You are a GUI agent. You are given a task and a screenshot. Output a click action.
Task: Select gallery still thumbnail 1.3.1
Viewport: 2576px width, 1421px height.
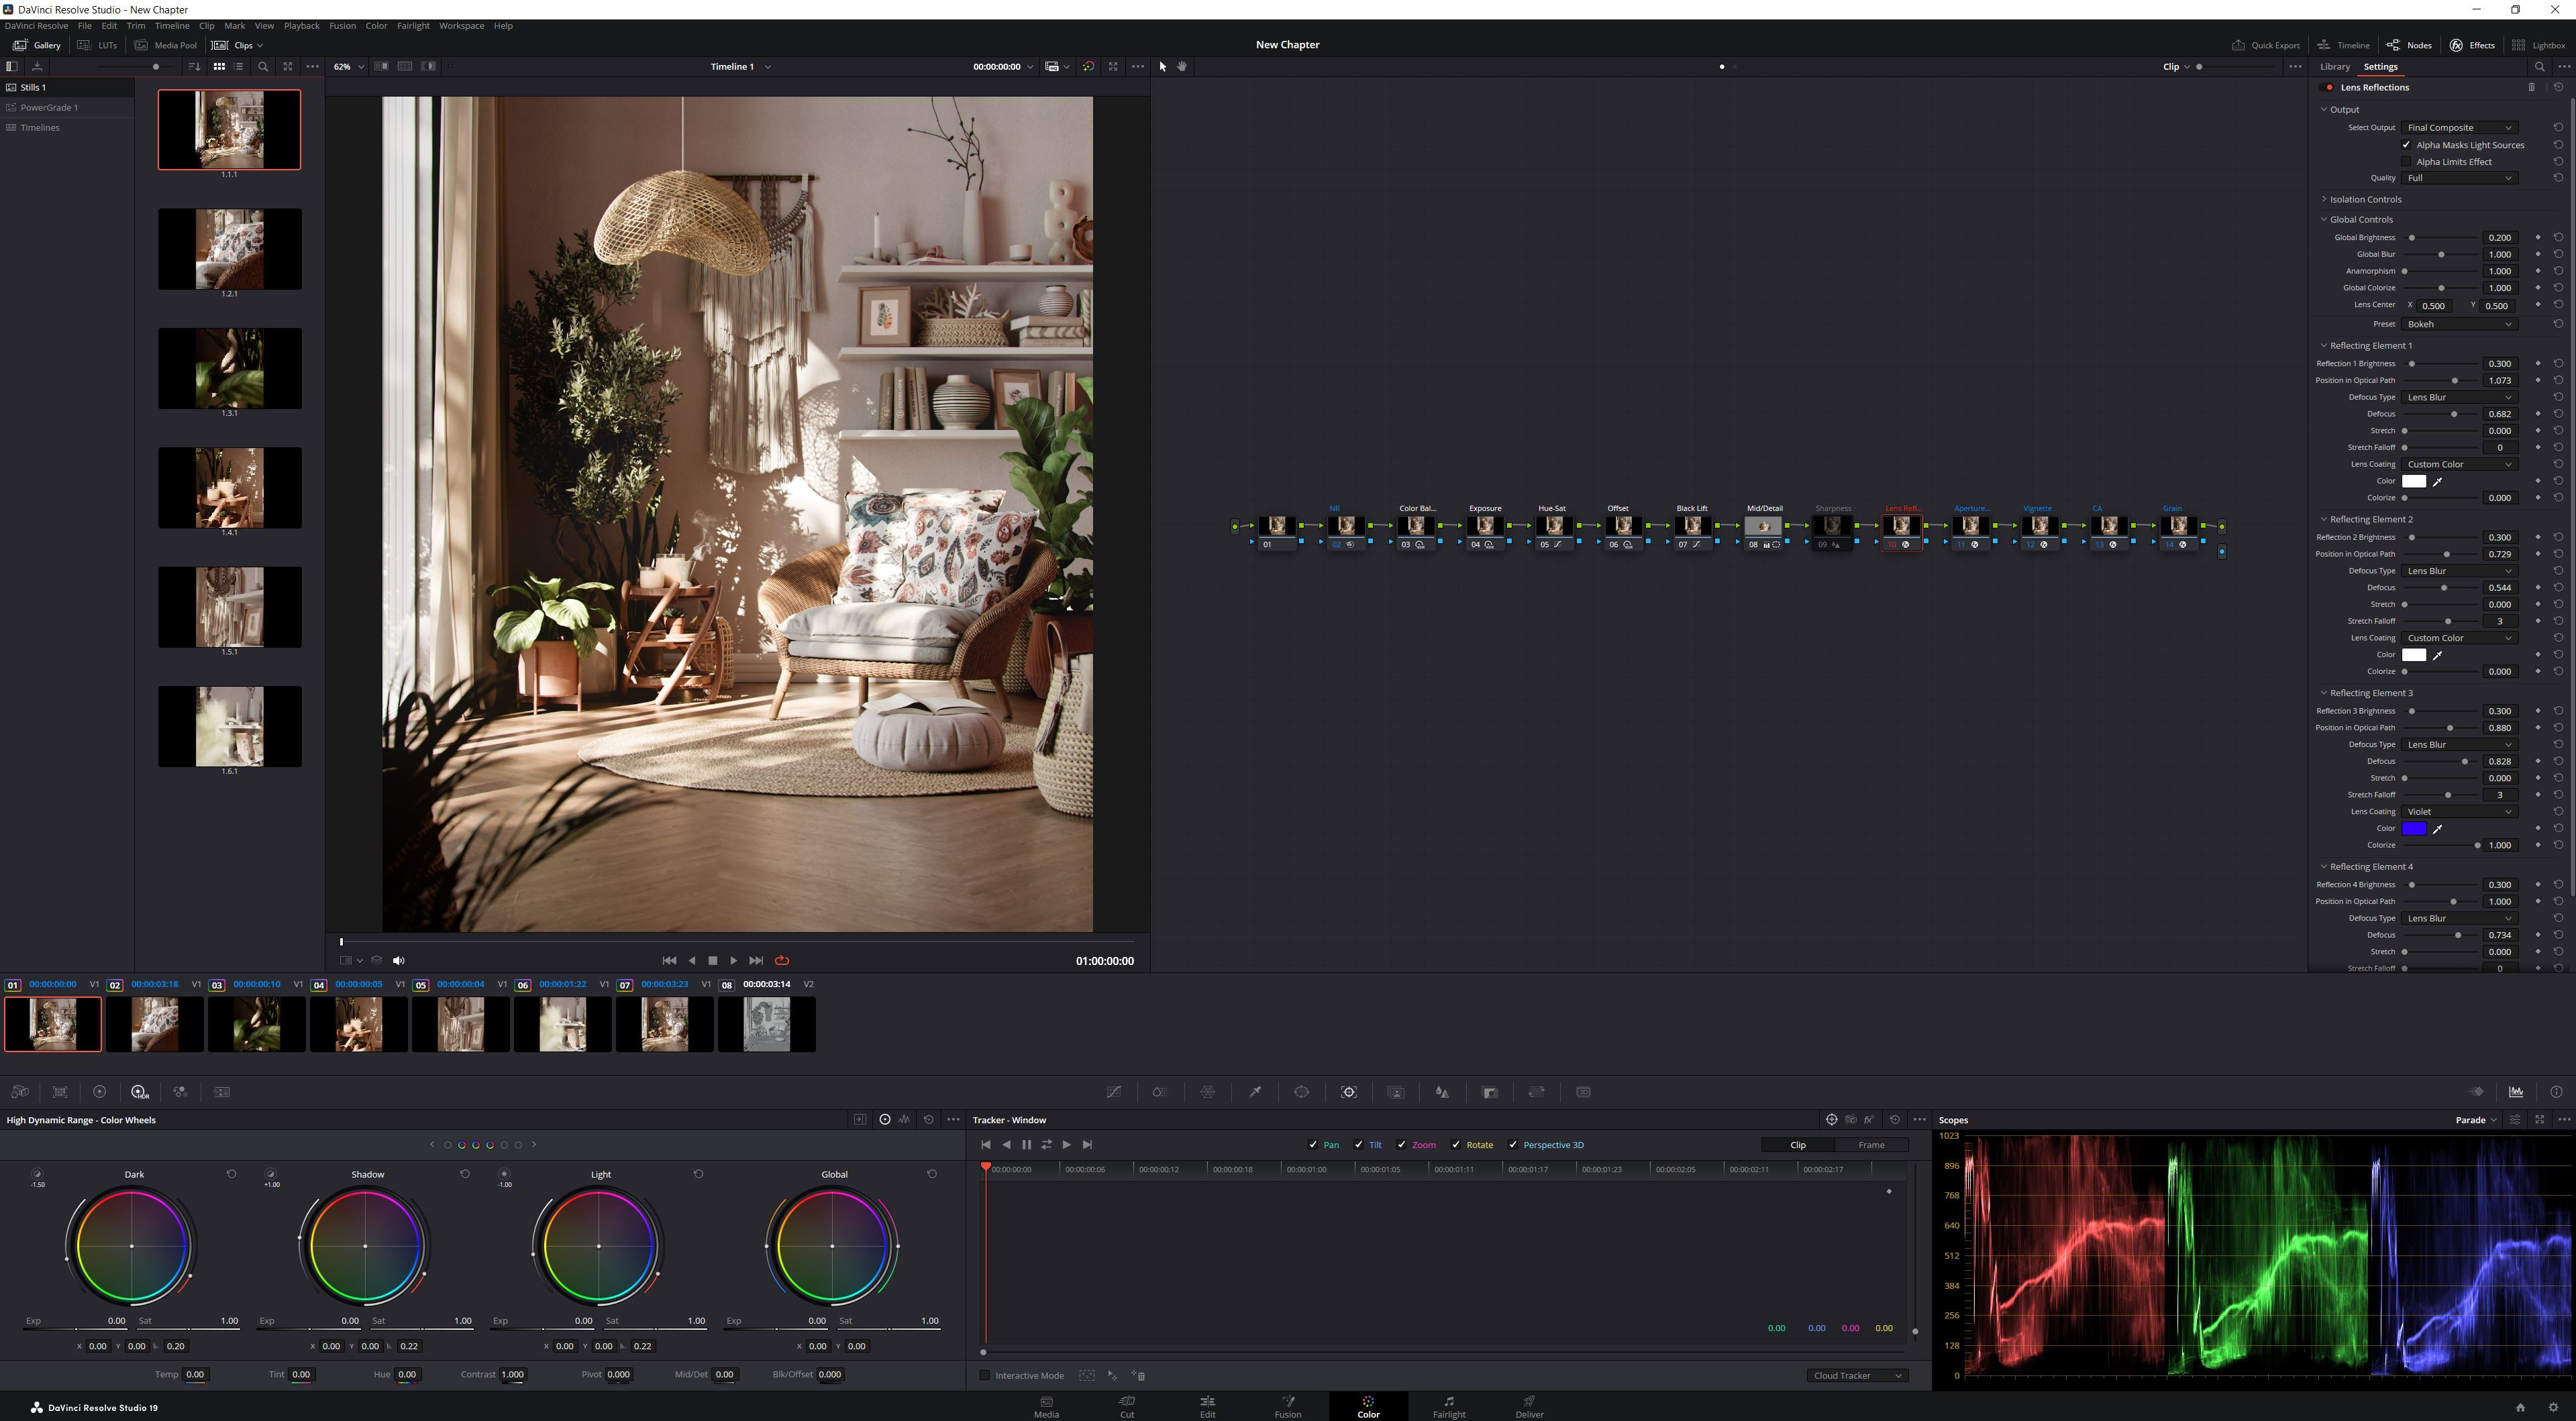pos(229,369)
